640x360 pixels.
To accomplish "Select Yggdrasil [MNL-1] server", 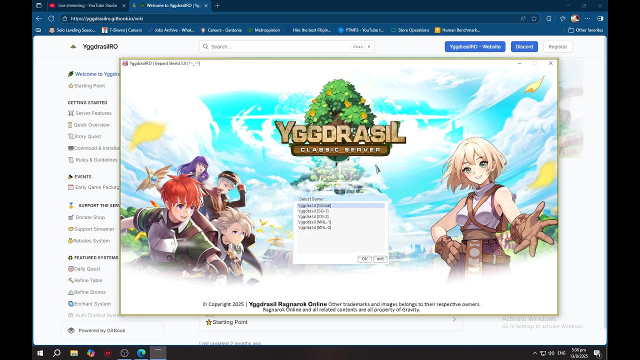I will point(315,222).
